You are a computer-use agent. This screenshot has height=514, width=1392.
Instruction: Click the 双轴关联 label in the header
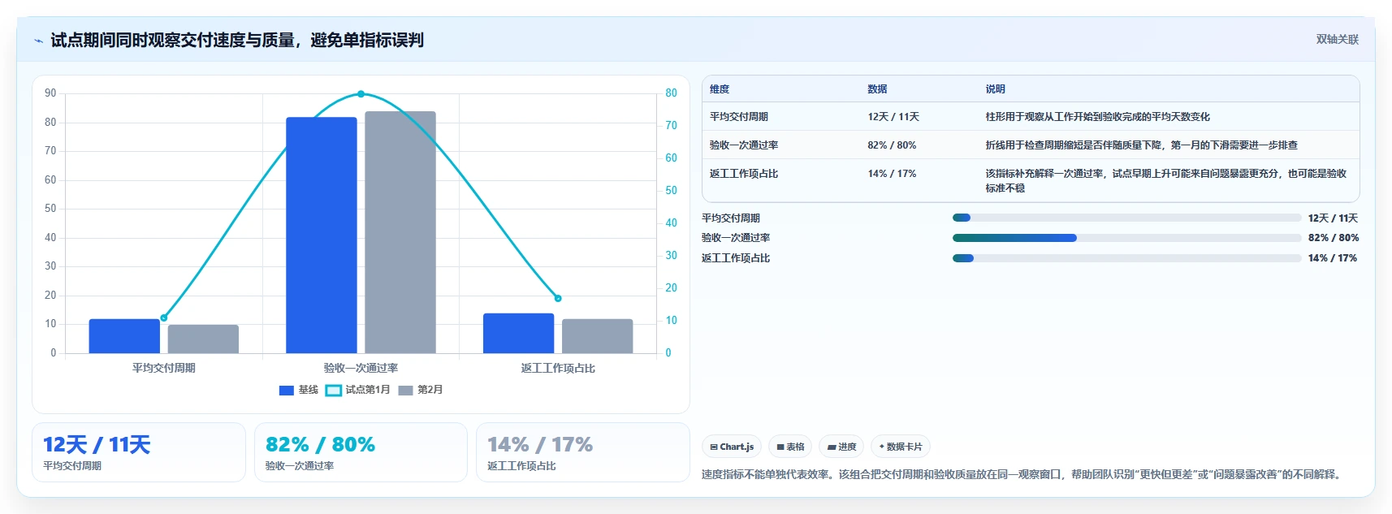pyautogui.click(x=1337, y=40)
